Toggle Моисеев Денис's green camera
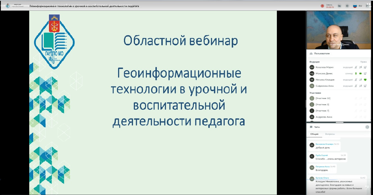Viewport: 373px width, 195px height. (x=360, y=73)
